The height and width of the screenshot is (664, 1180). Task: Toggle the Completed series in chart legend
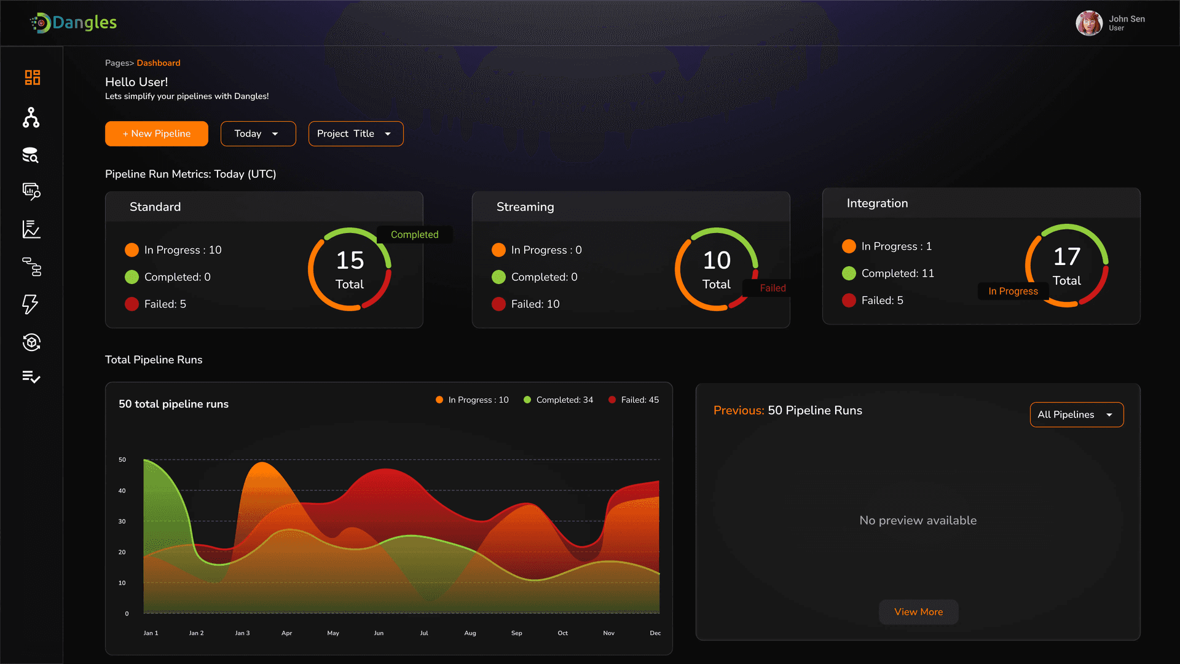(x=558, y=400)
